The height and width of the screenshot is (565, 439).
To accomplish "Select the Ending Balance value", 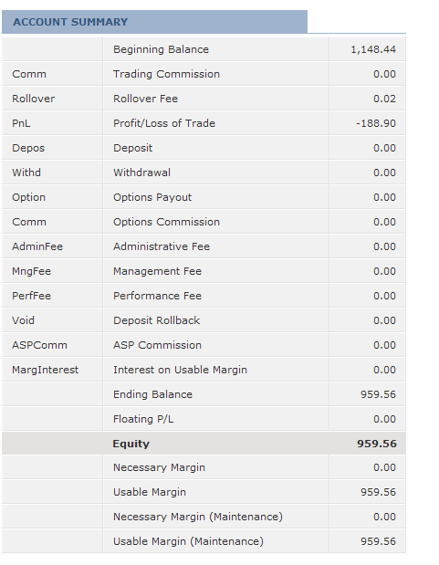I will (378, 394).
